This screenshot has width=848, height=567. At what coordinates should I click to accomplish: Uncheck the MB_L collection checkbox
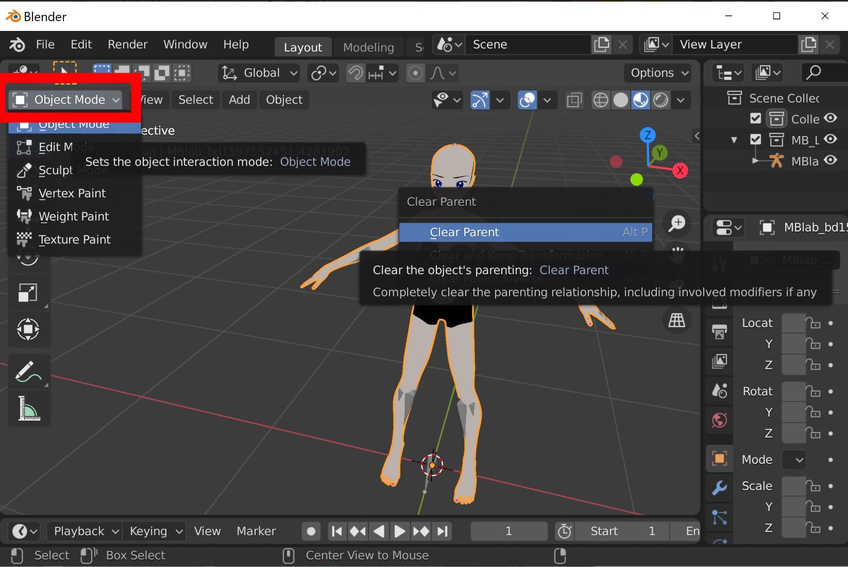(x=755, y=139)
